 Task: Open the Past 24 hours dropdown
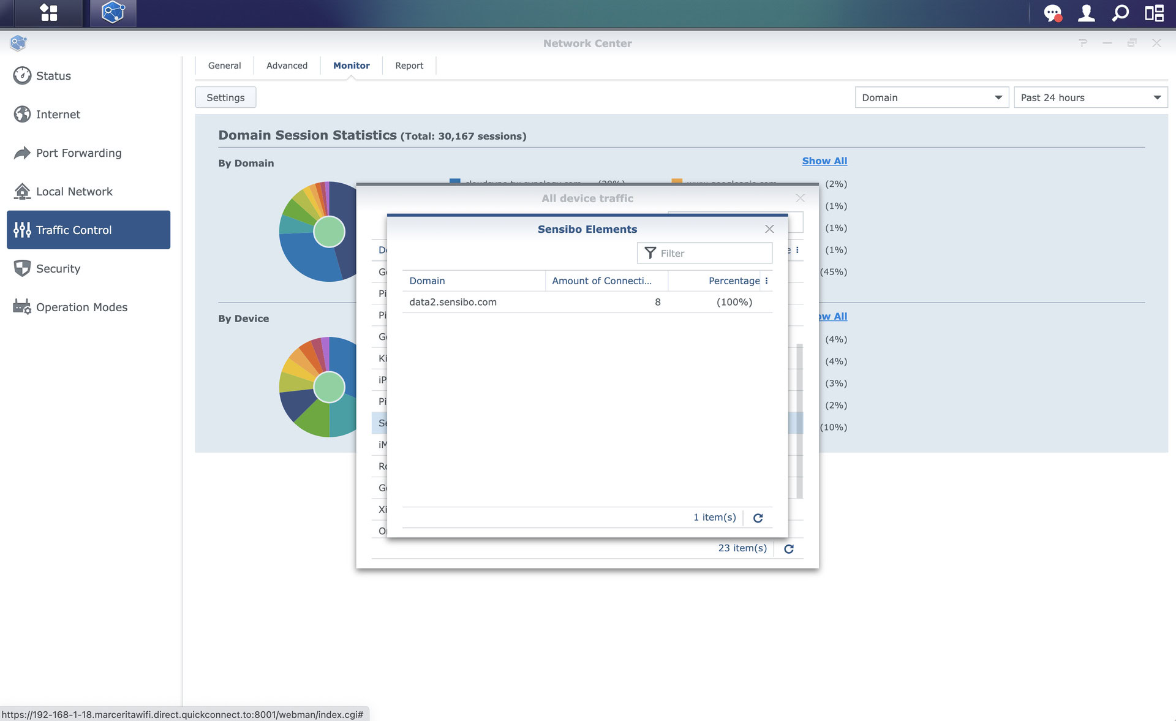[1090, 97]
